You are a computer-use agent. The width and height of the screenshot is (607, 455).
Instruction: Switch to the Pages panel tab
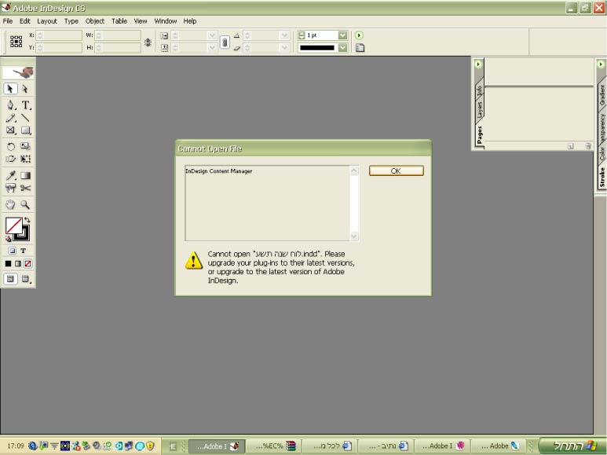coord(480,135)
